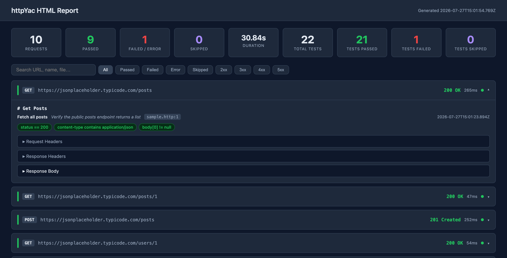Click the 0 Skipped summary card
The height and width of the screenshot is (258, 507).
click(199, 43)
